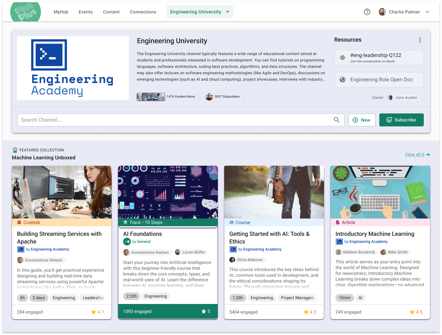Click owner Juno Austen's avatar
This screenshot has height=335, width=442.
pyautogui.click(x=391, y=98)
